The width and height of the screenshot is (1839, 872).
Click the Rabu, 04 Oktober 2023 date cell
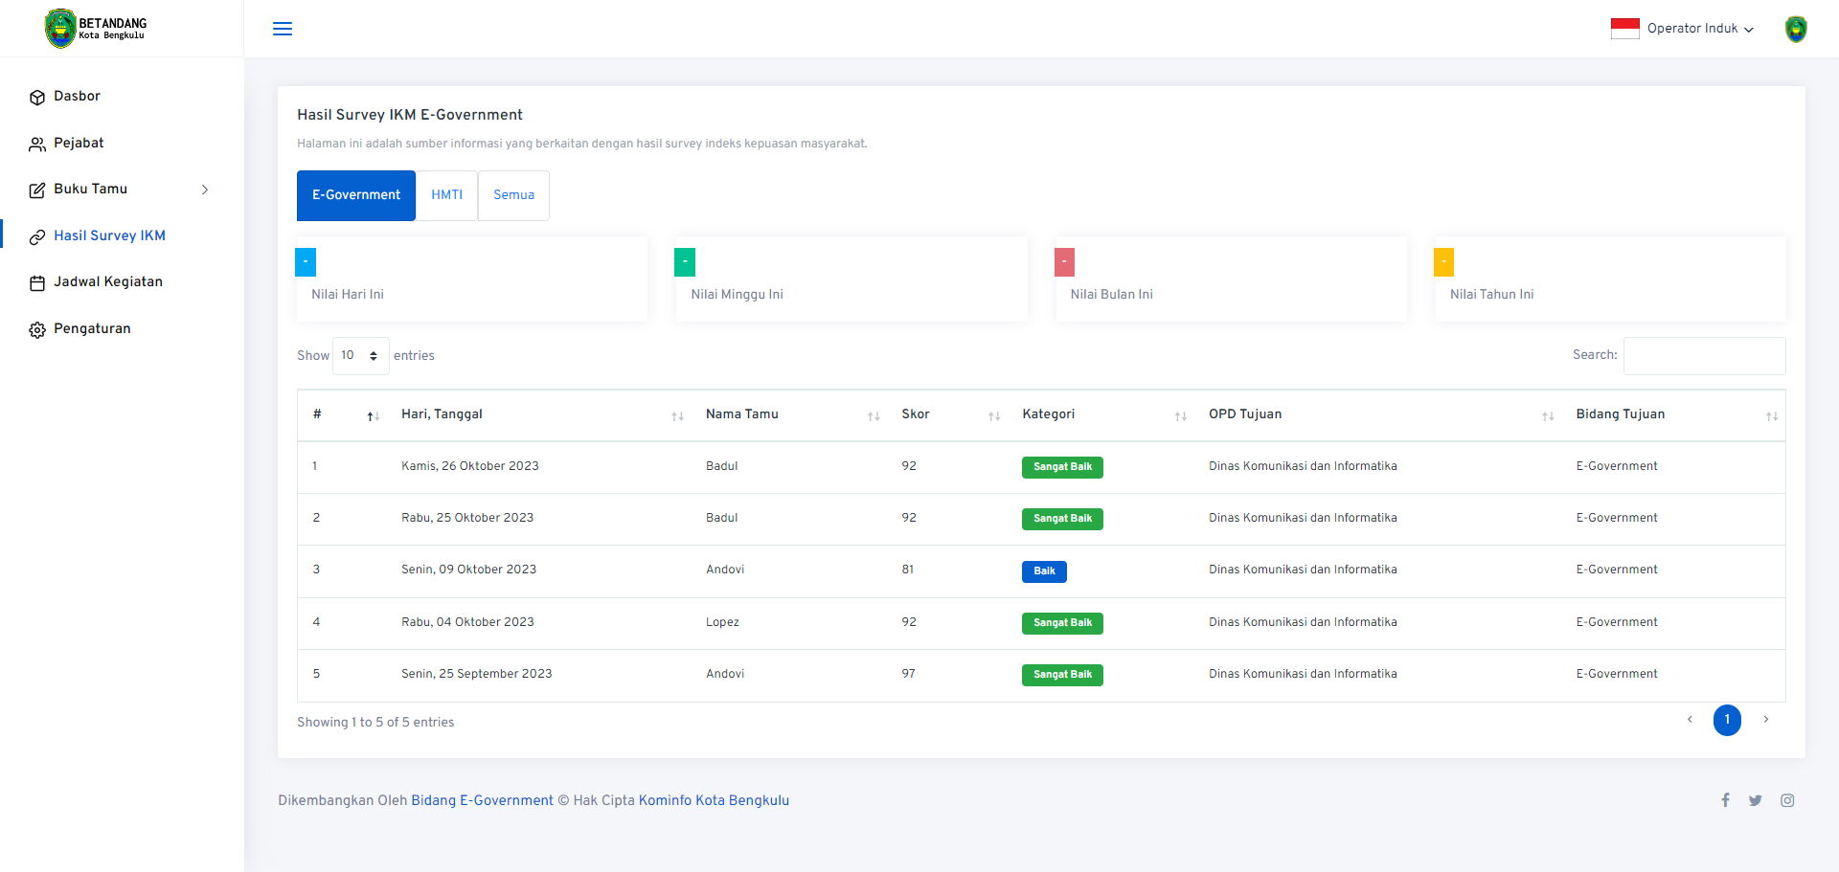tap(467, 623)
